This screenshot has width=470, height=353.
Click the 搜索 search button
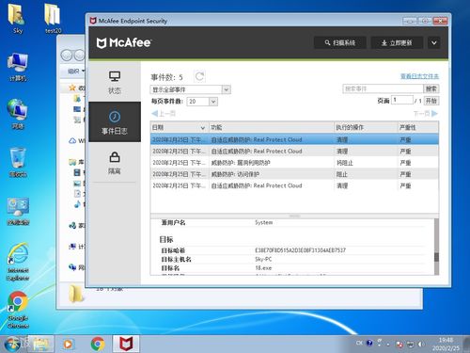431,88
